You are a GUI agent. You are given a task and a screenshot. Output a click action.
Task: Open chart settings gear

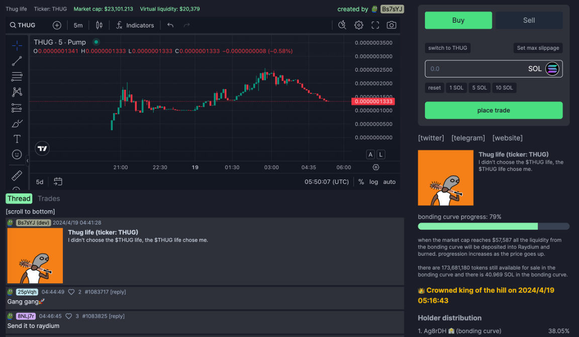click(358, 25)
